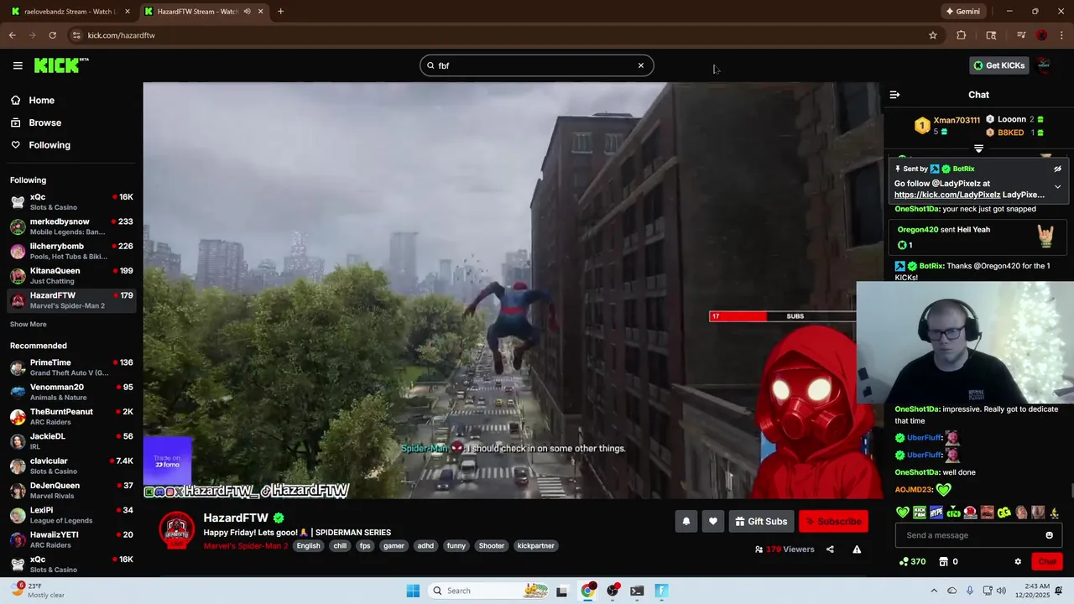Click the red Subscribe button

point(833,522)
